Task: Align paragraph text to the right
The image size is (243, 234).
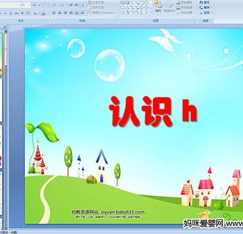Action: click(66, 13)
